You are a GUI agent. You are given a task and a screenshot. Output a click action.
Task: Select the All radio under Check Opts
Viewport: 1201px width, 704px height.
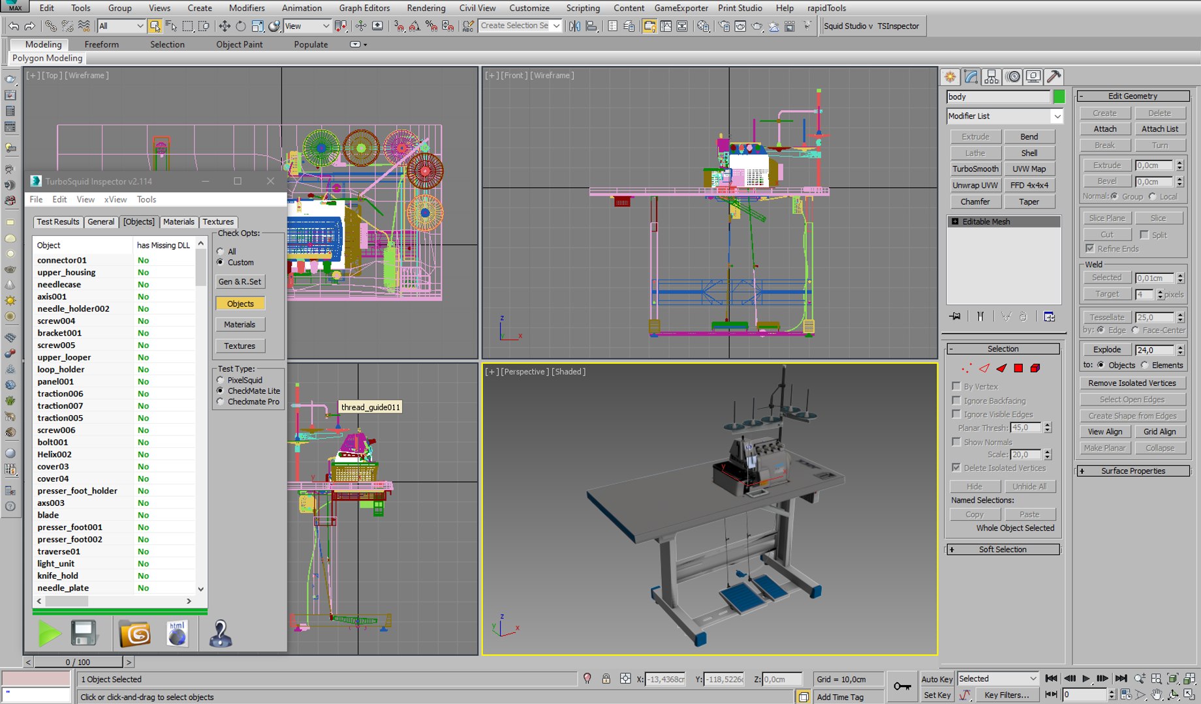pos(221,252)
